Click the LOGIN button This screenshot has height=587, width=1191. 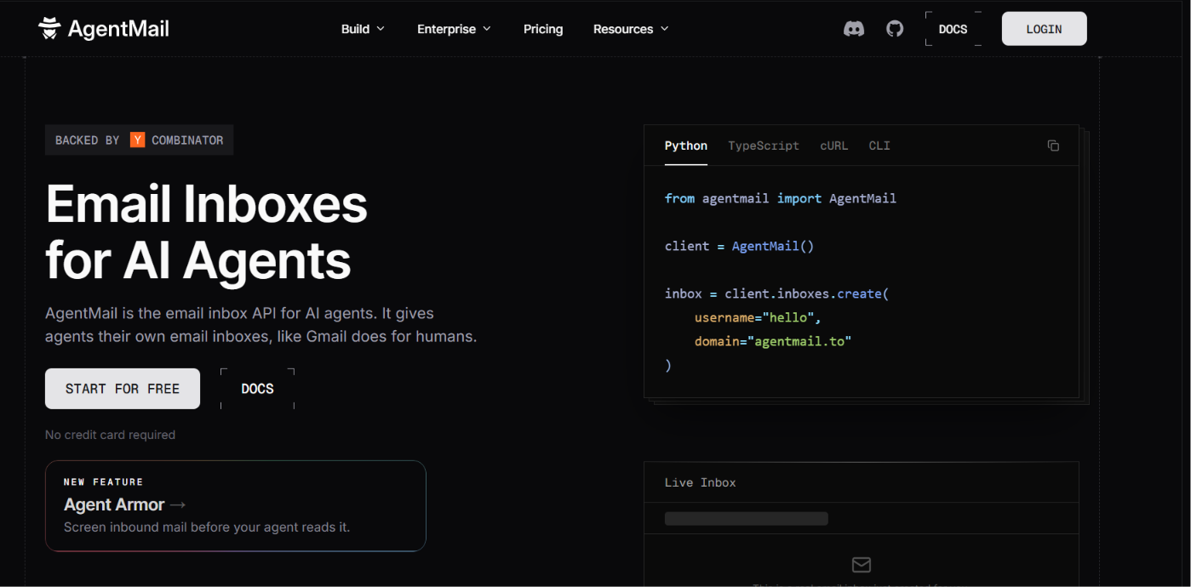(x=1044, y=29)
